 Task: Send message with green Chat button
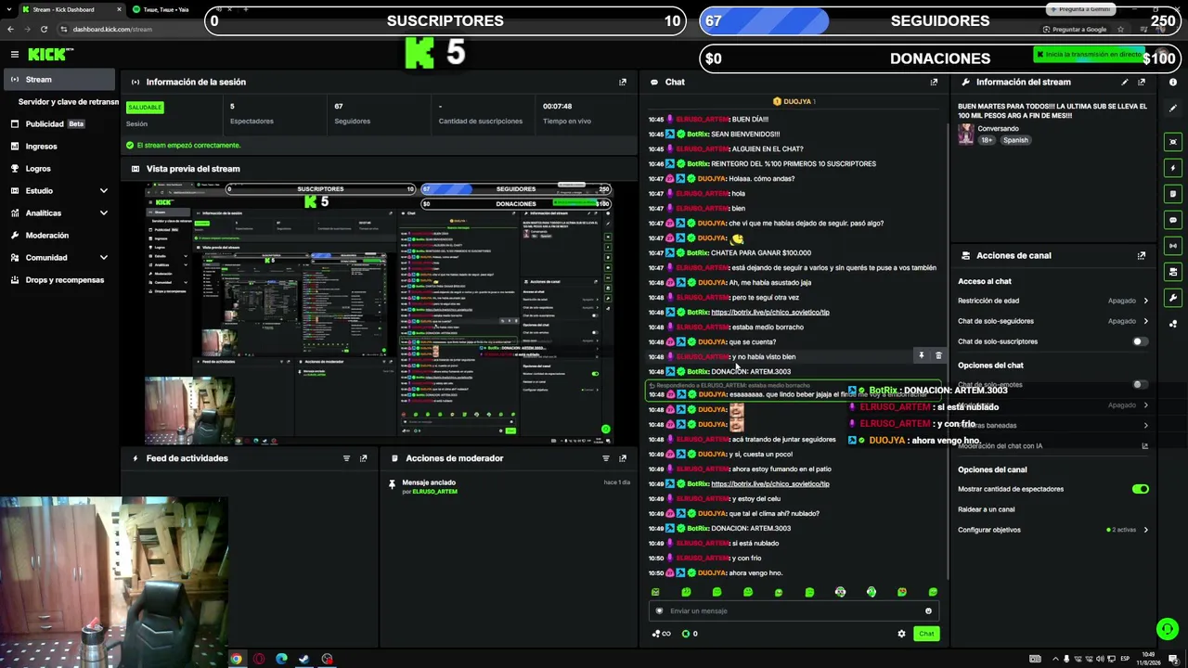point(926,634)
